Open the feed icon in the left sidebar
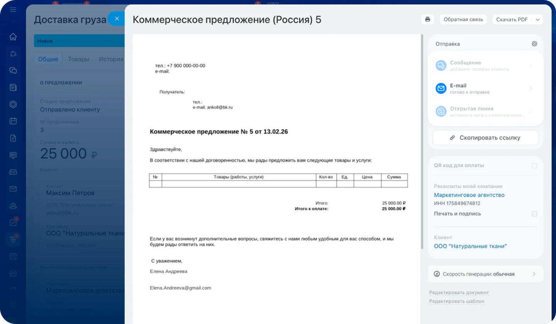Viewport: 556px width, 324px height. [13, 88]
